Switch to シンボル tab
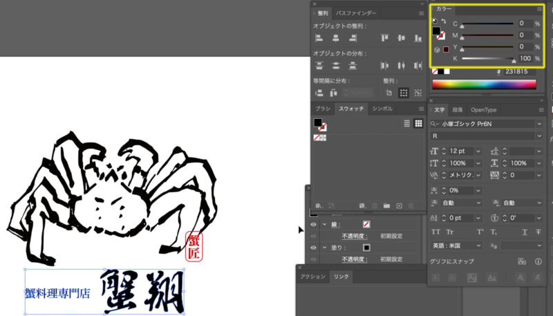 coord(382,109)
